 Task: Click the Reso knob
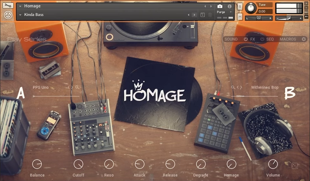pos(109,164)
